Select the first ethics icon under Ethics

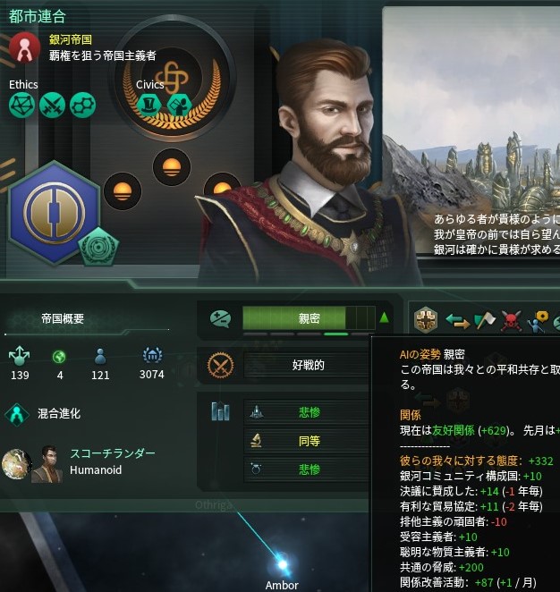pyautogui.click(x=21, y=105)
